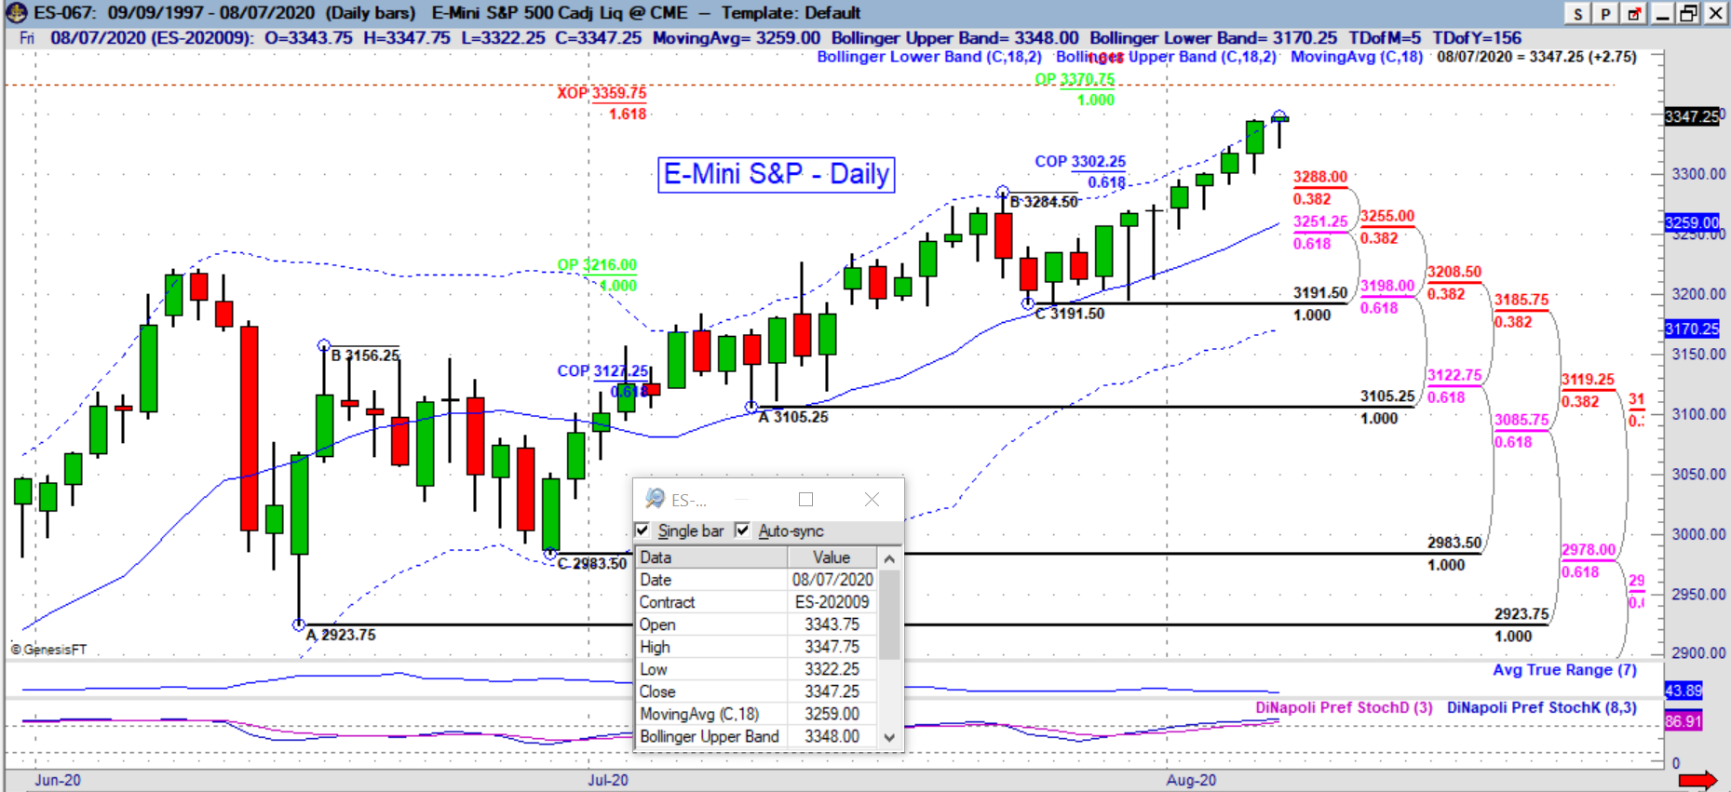The image size is (1731, 792).
Task: Click the magnifier icon in the ES data window
Action: coord(655,499)
